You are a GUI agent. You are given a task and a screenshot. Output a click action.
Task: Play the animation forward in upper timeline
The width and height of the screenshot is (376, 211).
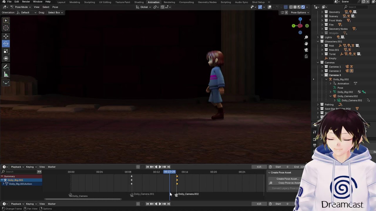[160, 167]
